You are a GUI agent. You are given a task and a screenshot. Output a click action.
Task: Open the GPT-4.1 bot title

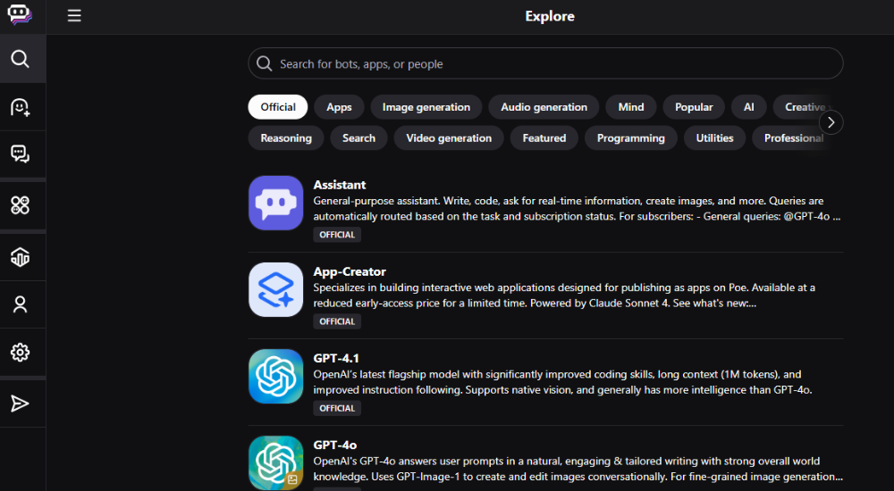click(336, 358)
